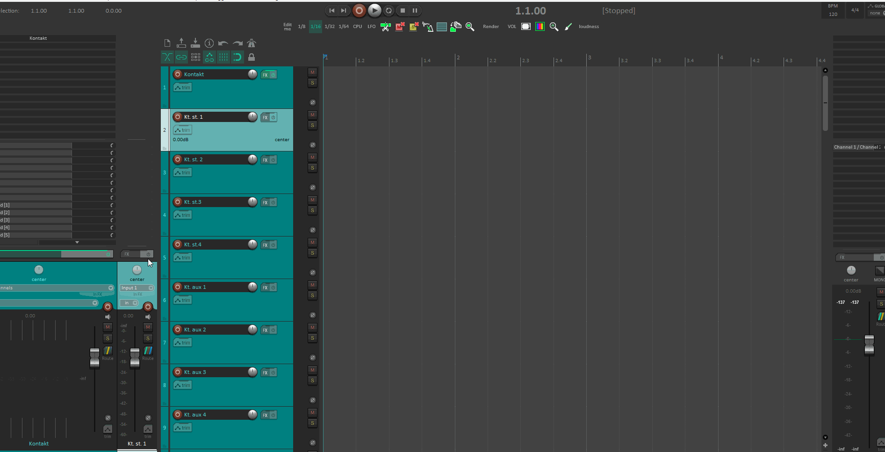Arm Kt. aux 2 for recording
This screenshot has height=452, width=885.
[x=178, y=330]
